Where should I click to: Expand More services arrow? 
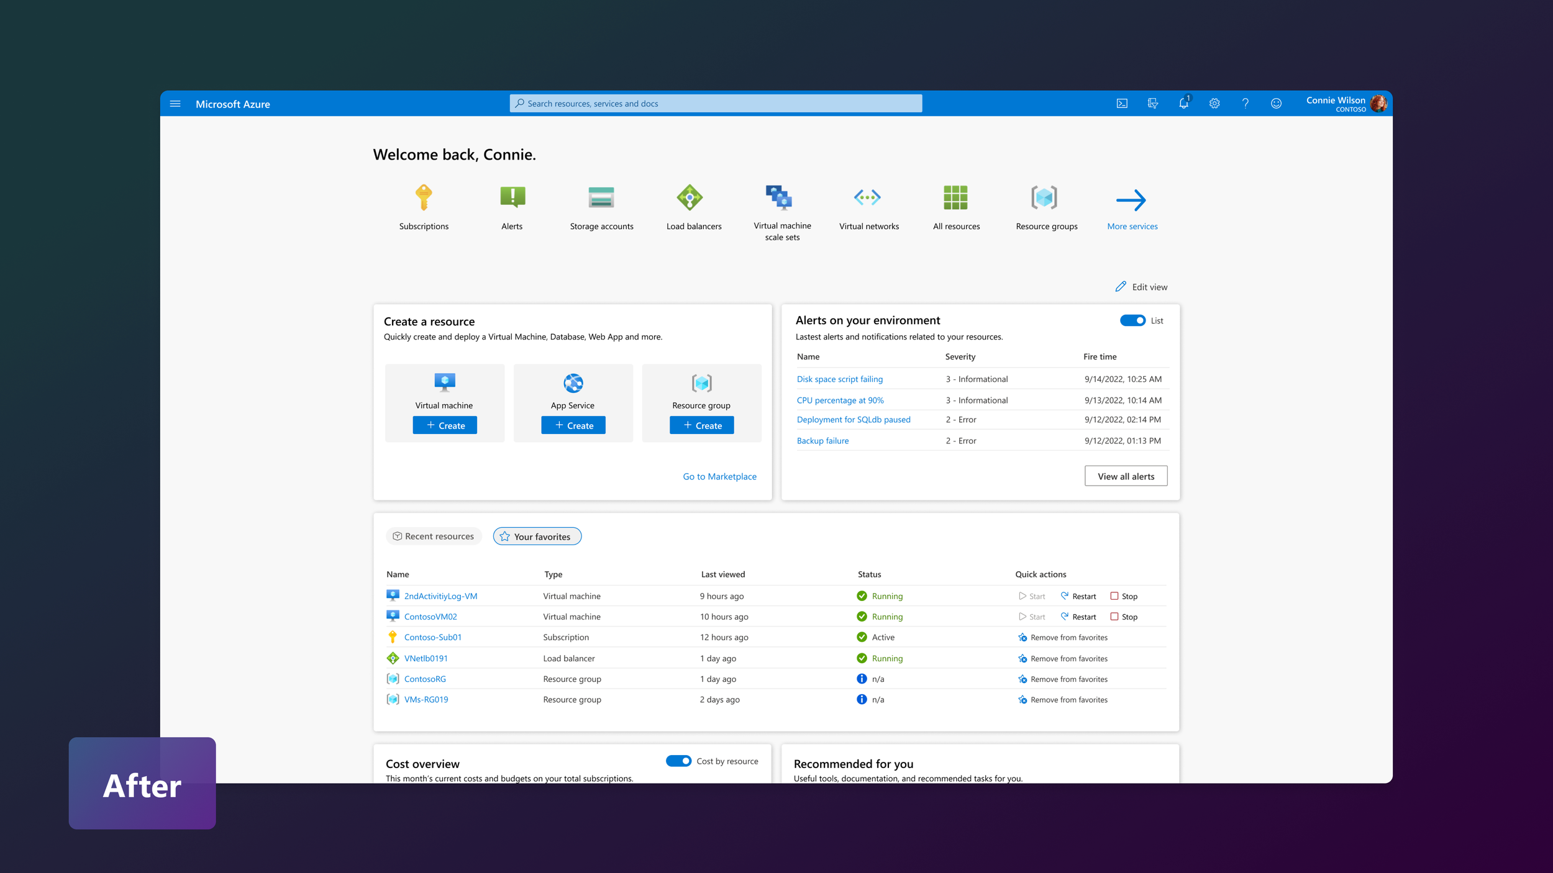[x=1131, y=201]
